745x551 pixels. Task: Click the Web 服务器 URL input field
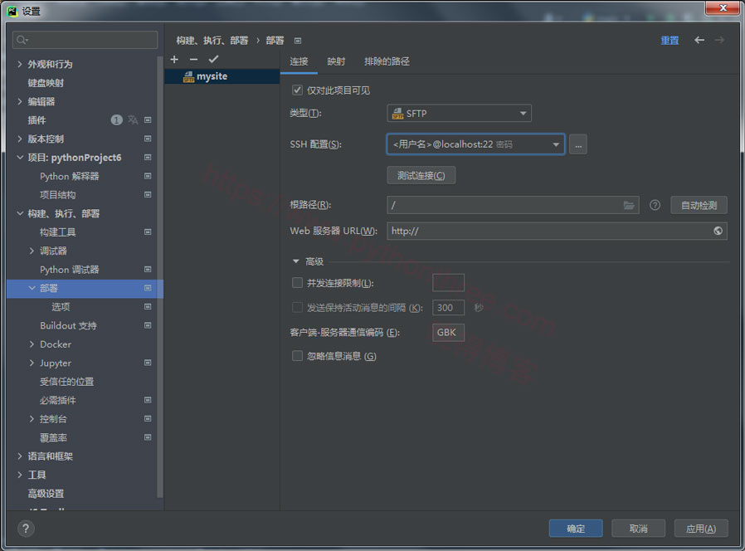pos(557,231)
